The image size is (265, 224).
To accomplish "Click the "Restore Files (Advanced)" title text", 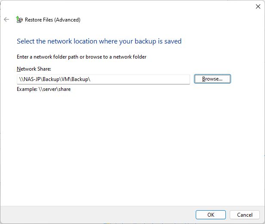I will coord(52,20).
